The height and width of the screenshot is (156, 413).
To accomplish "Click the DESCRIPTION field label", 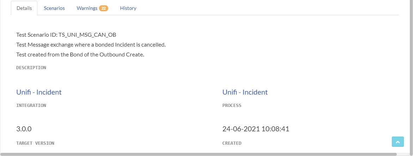I will point(31,67).
